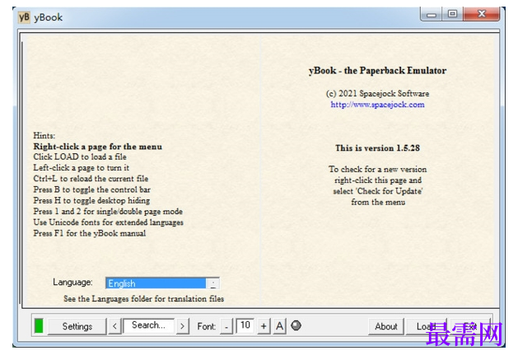Click the 'Language:' label
The width and height of the screenshot is (518, 360).
pyautogui.click(x=72, y=283)
